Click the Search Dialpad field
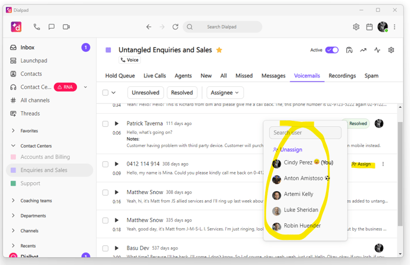 tap(222, 27)
